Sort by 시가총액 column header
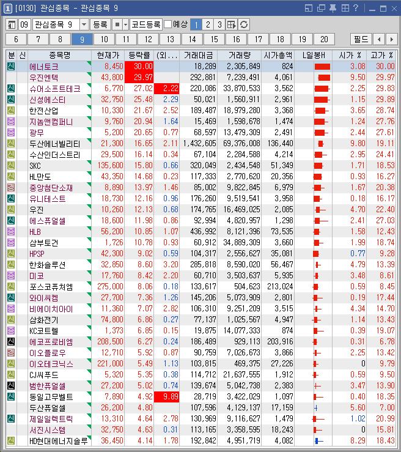Viewport: 401px width, 452px height. pos(278,55)
